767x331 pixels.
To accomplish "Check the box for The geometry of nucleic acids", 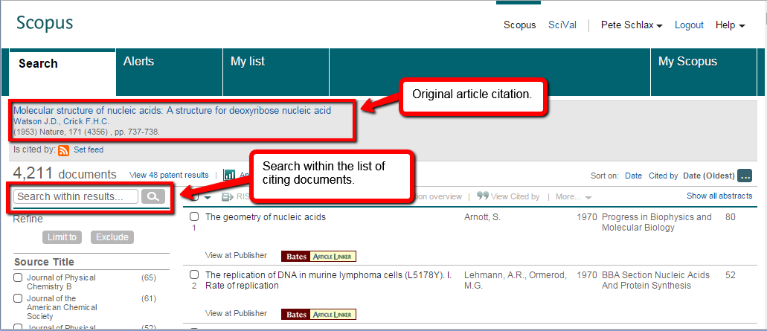I will [194, 216].
